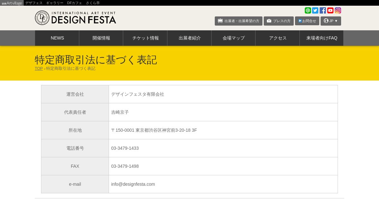Open the デザフェス link in top bar

tap(34, 3)
